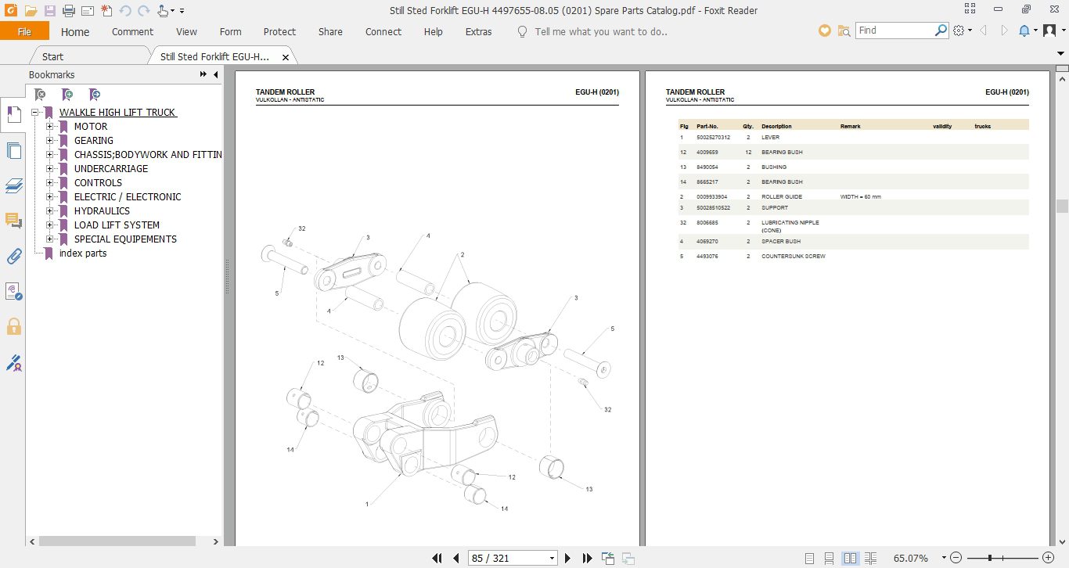
Task: Click the Tell me what you want to do box
Action: (600, 32)
